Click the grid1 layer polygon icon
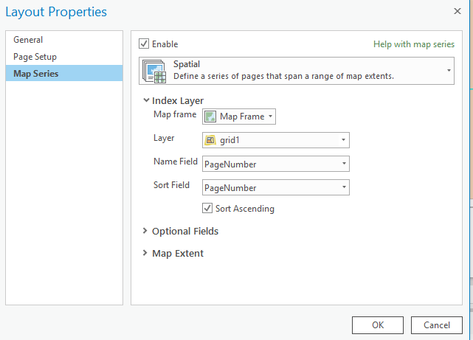The image size is (473, 340). point(210,140)
